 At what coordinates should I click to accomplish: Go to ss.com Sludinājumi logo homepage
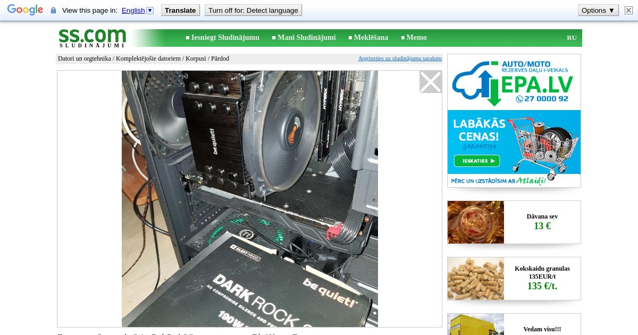92,38
